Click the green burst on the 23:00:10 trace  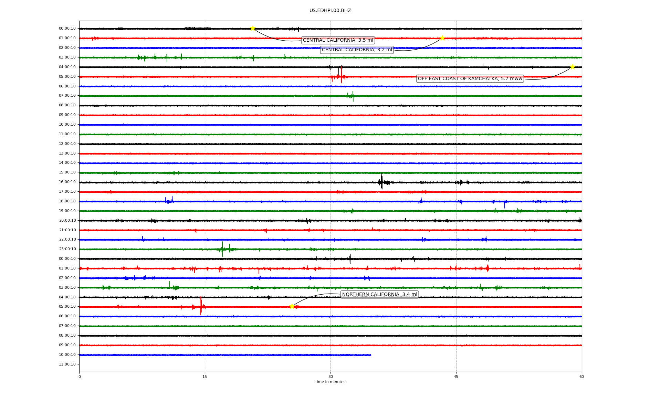click(x=222, y=249)
